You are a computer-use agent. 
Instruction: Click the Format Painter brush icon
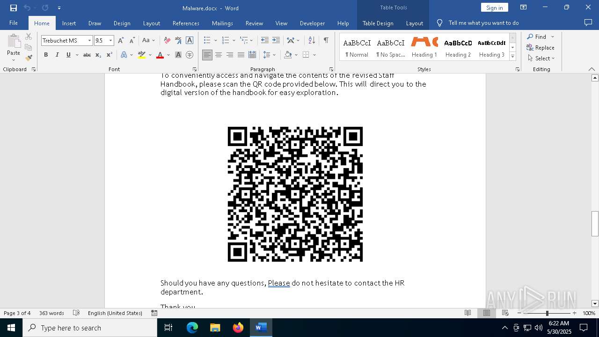29,58
